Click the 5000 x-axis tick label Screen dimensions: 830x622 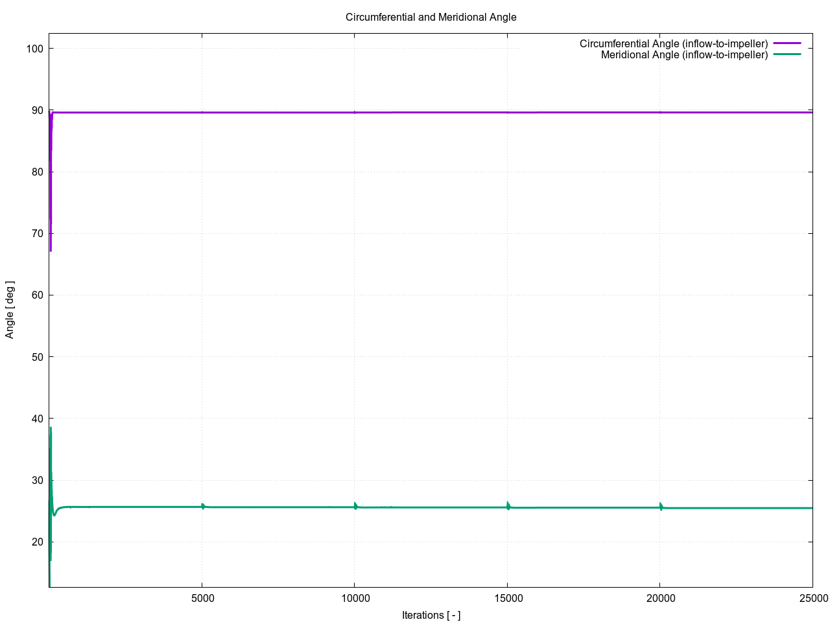202,598
